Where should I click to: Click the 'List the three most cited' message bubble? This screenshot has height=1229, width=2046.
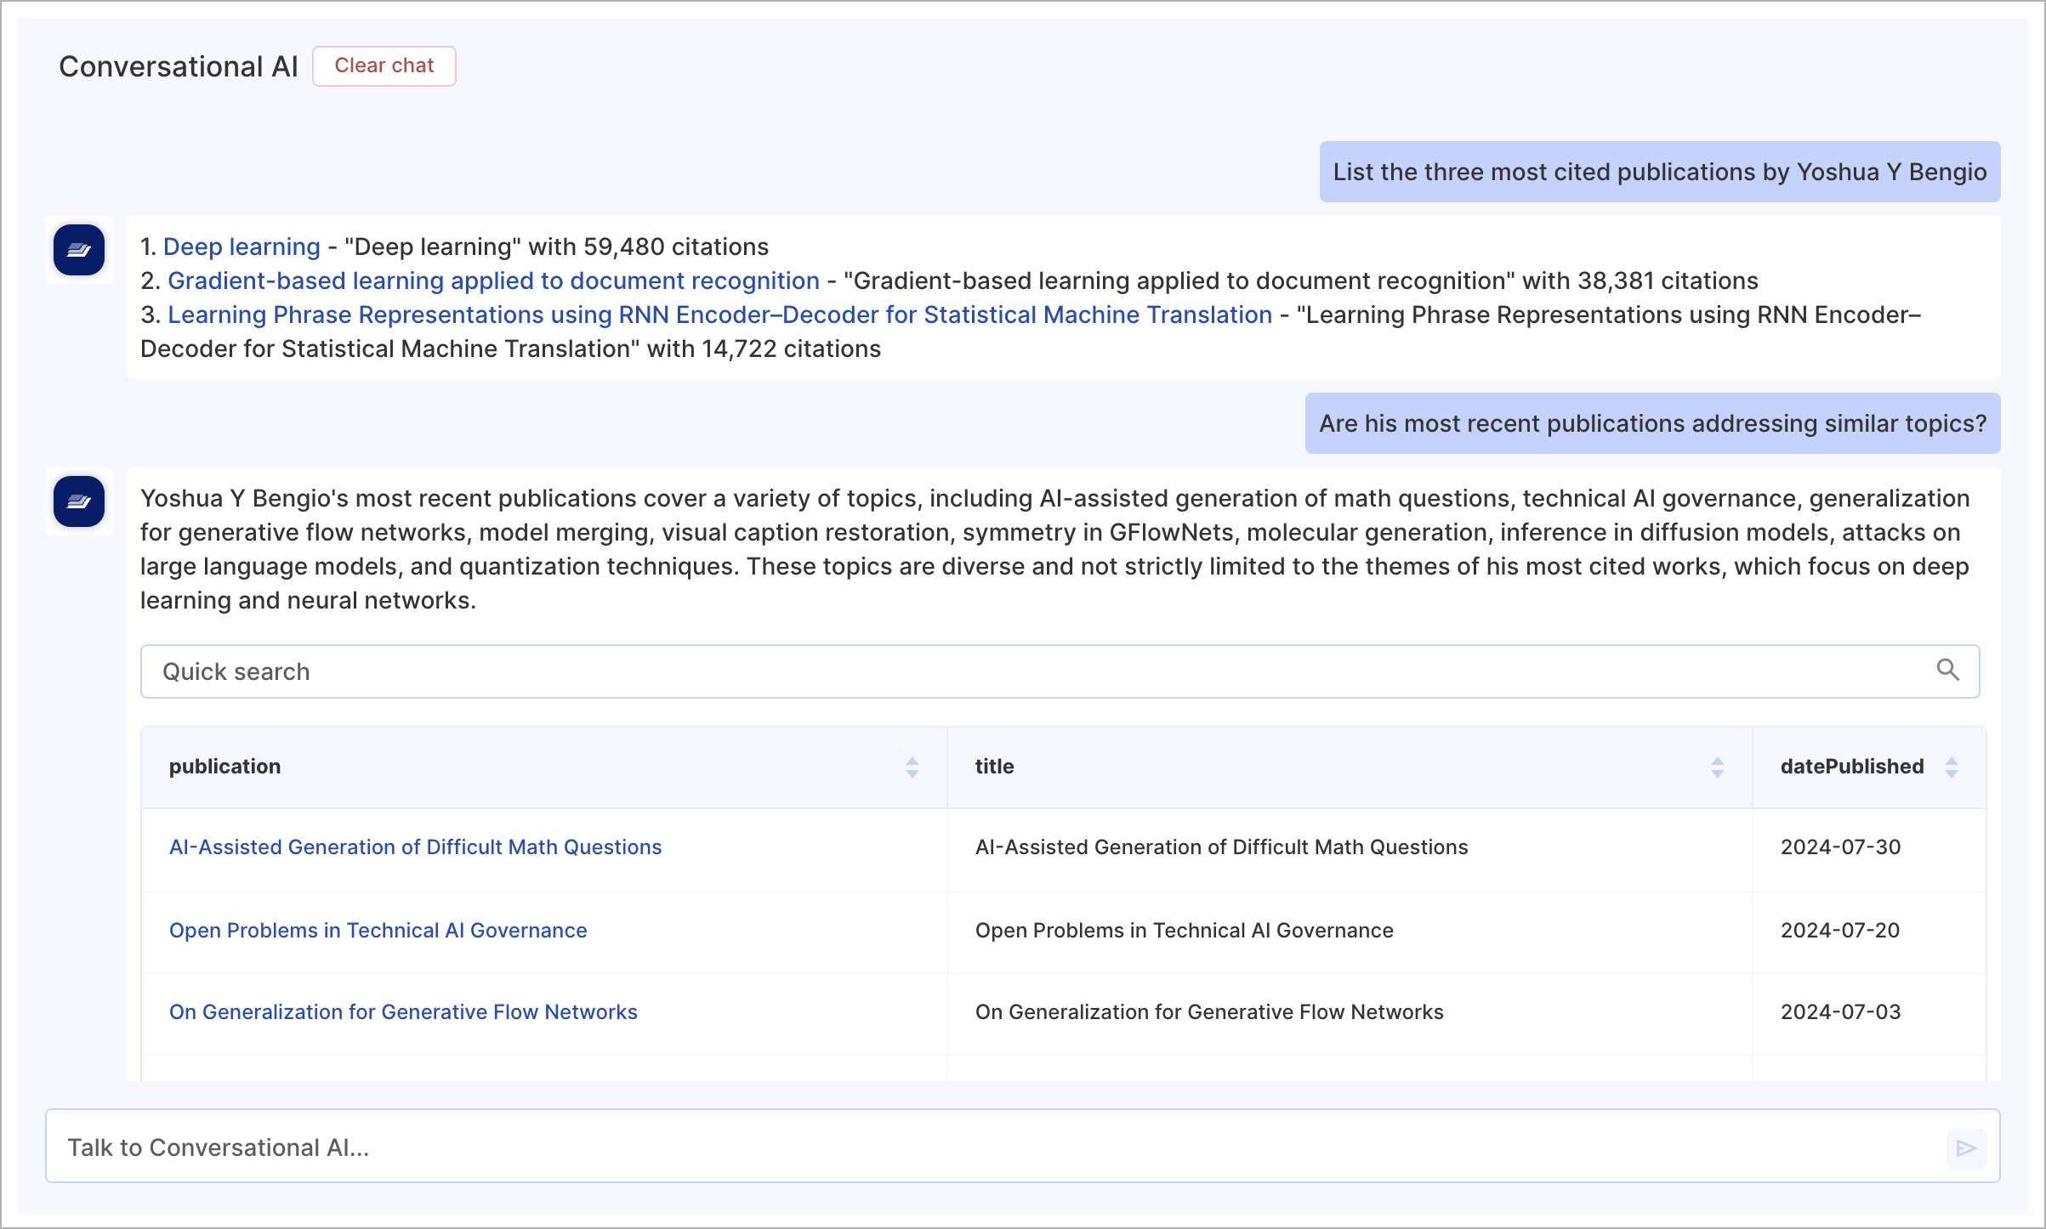point(1659,172)
